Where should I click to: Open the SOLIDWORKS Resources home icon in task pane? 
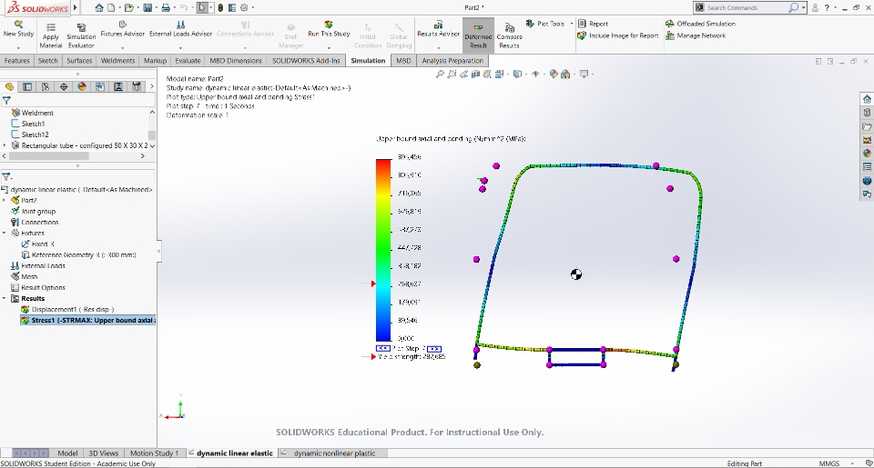pos(867,99)
